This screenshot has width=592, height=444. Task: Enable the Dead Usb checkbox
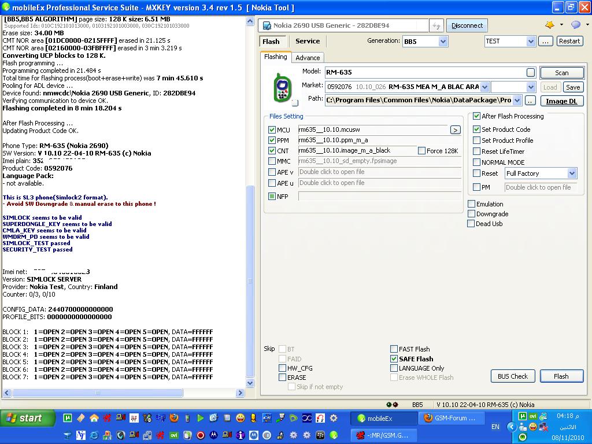(x=471, y=224)
